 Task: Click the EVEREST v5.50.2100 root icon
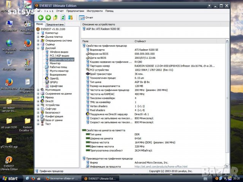click(x=38, y=29)
